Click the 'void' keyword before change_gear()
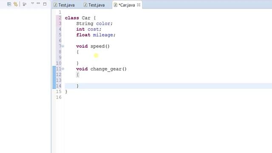Image resolution: width=272 pixels, height=153 pixels. click(82, 69)
